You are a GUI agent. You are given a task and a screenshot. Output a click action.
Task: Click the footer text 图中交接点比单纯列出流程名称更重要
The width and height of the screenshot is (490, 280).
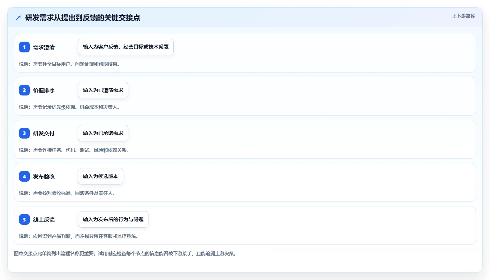54,253
